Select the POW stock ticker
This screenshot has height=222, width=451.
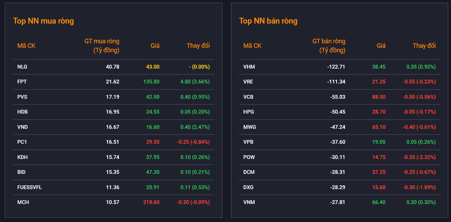[249, 157]
